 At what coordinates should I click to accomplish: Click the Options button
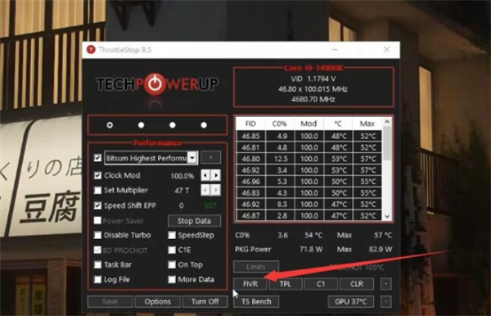[157, 301]
